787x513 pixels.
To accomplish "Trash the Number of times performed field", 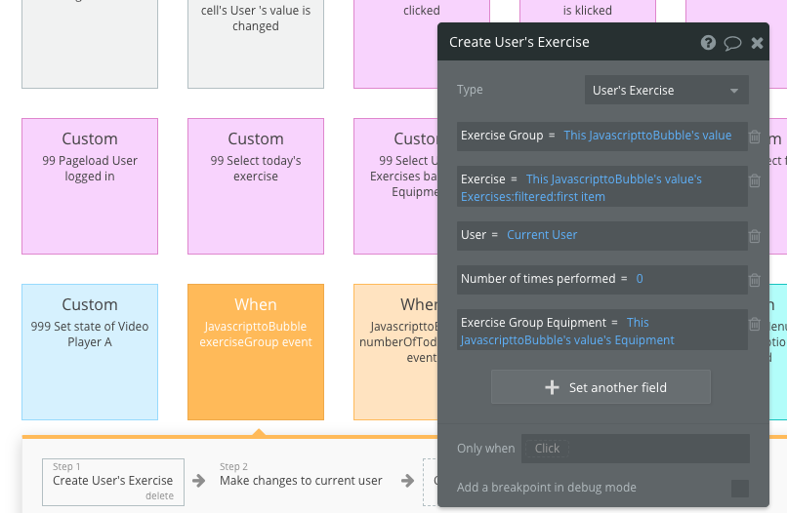I will coord(755,280).
